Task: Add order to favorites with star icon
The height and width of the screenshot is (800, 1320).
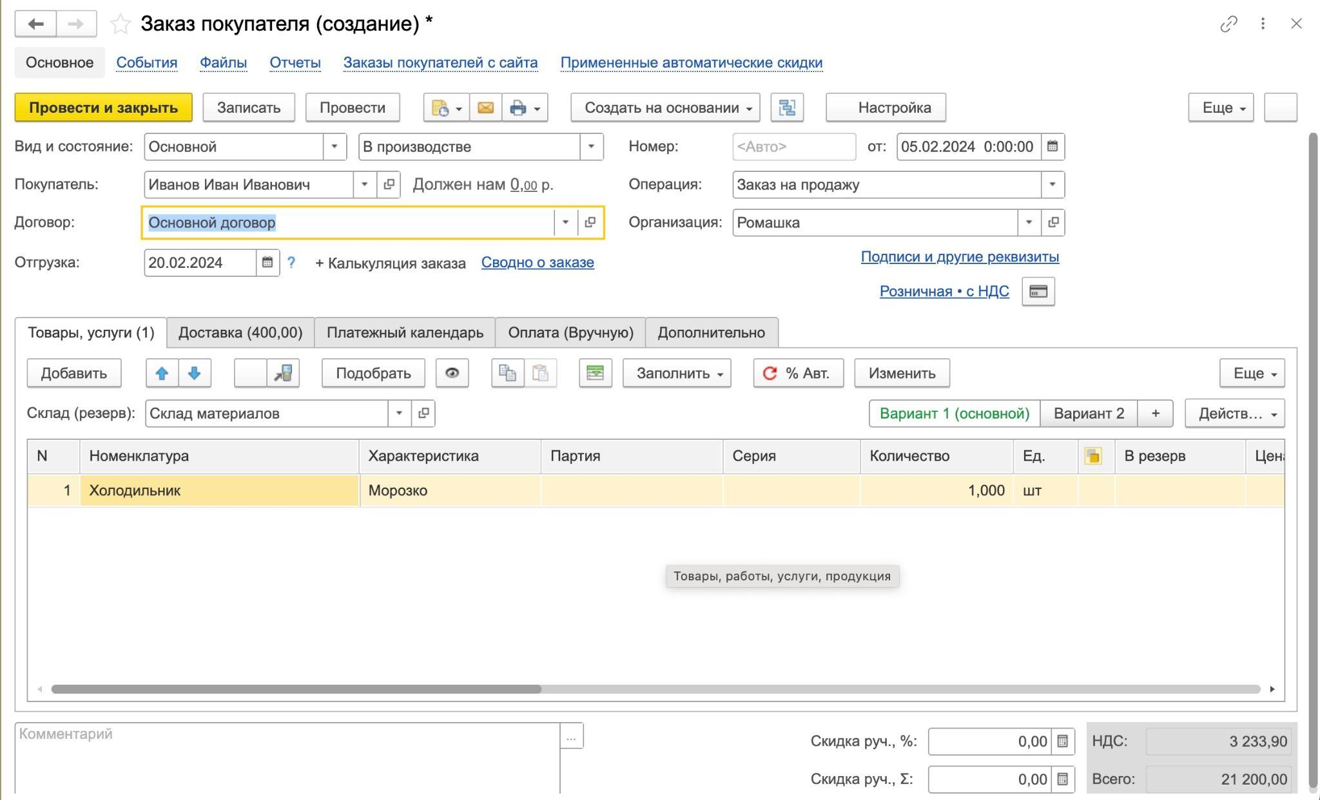Action: pyautogui.click(x=121, y=24)
